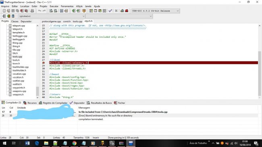Click the Fechar panel button
The image size is (262, 147).
coord(119,103)
